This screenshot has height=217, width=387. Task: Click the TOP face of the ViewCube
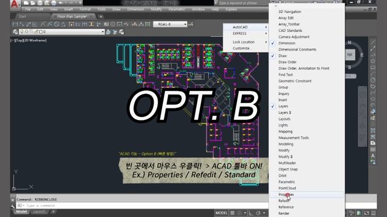tap(350, 55)
